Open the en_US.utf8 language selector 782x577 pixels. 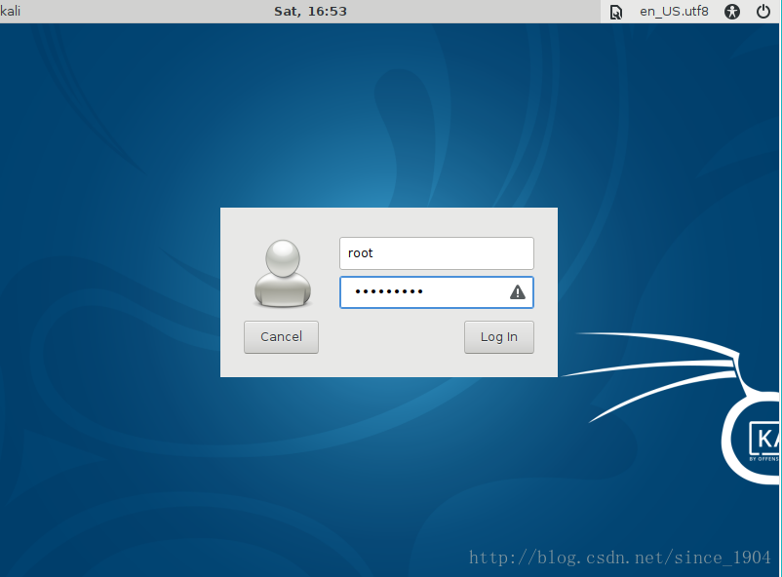674,11
